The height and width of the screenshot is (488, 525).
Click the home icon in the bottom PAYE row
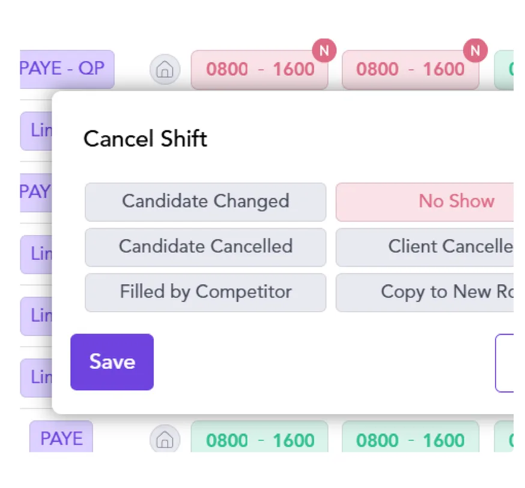click(x=165, y=439)
